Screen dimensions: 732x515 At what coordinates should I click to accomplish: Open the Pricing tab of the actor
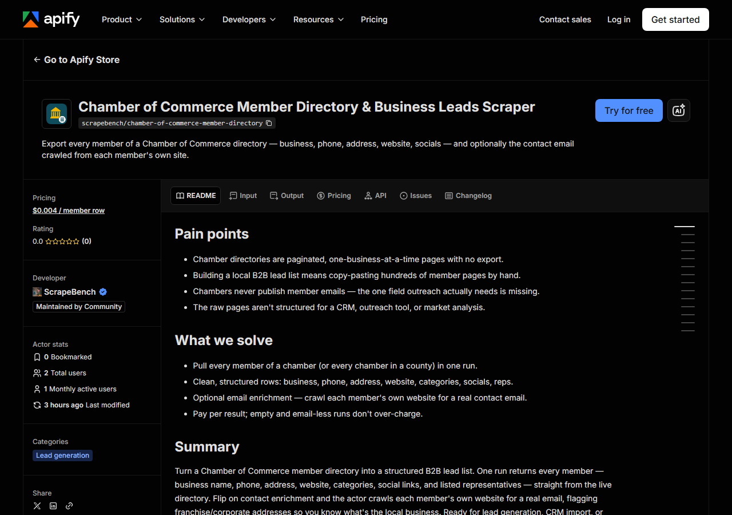click(334, 196)
